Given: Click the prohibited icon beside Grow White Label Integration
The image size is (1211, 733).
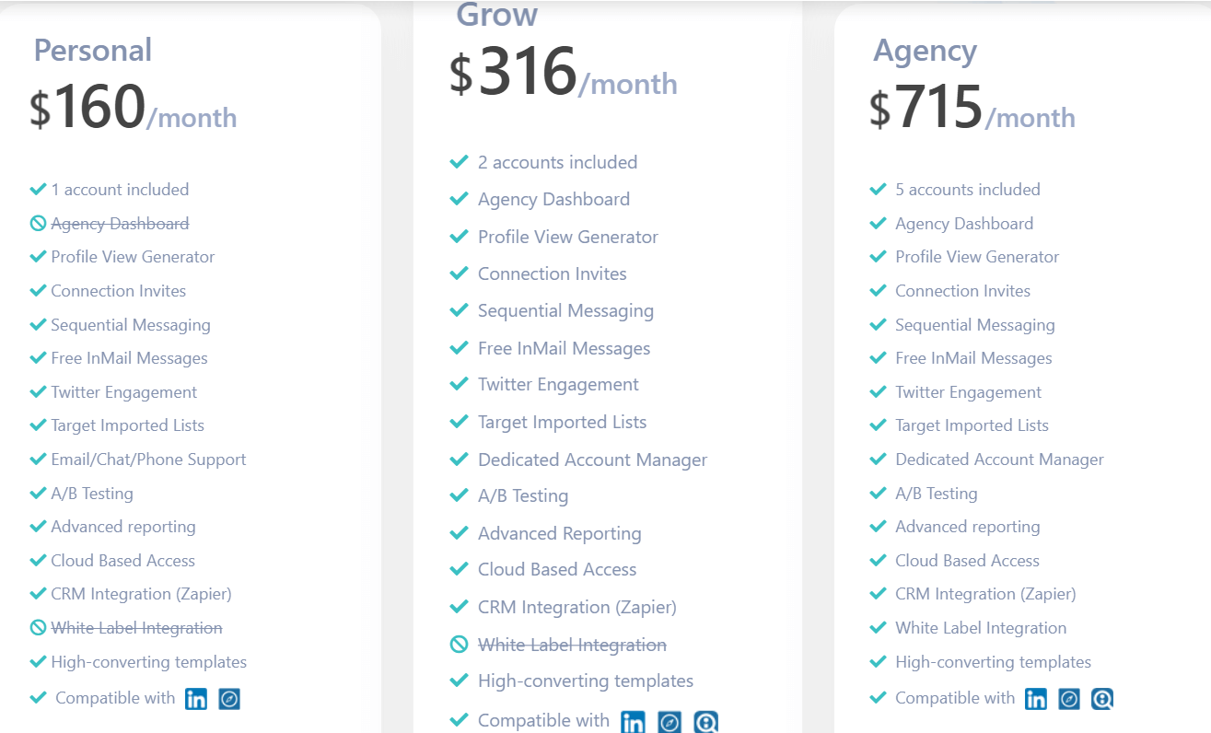Looking at the screenshot, I should [x=459, y=645].
